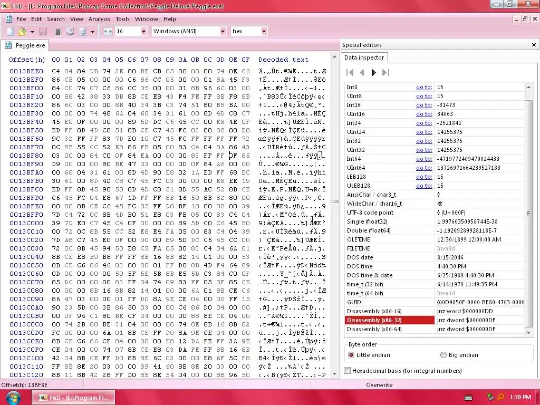Open the Analysis menu

pos(99,19)
